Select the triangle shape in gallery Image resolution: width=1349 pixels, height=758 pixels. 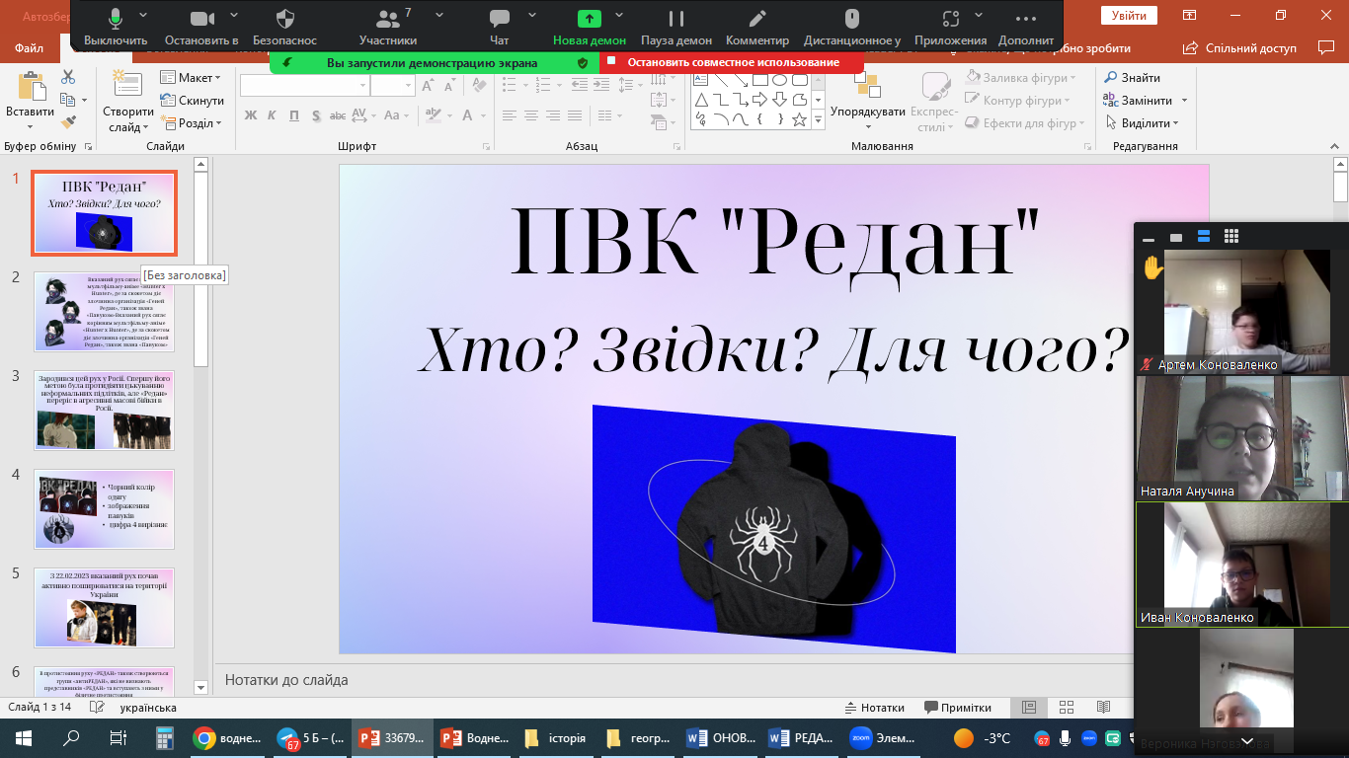click(701, 100)
